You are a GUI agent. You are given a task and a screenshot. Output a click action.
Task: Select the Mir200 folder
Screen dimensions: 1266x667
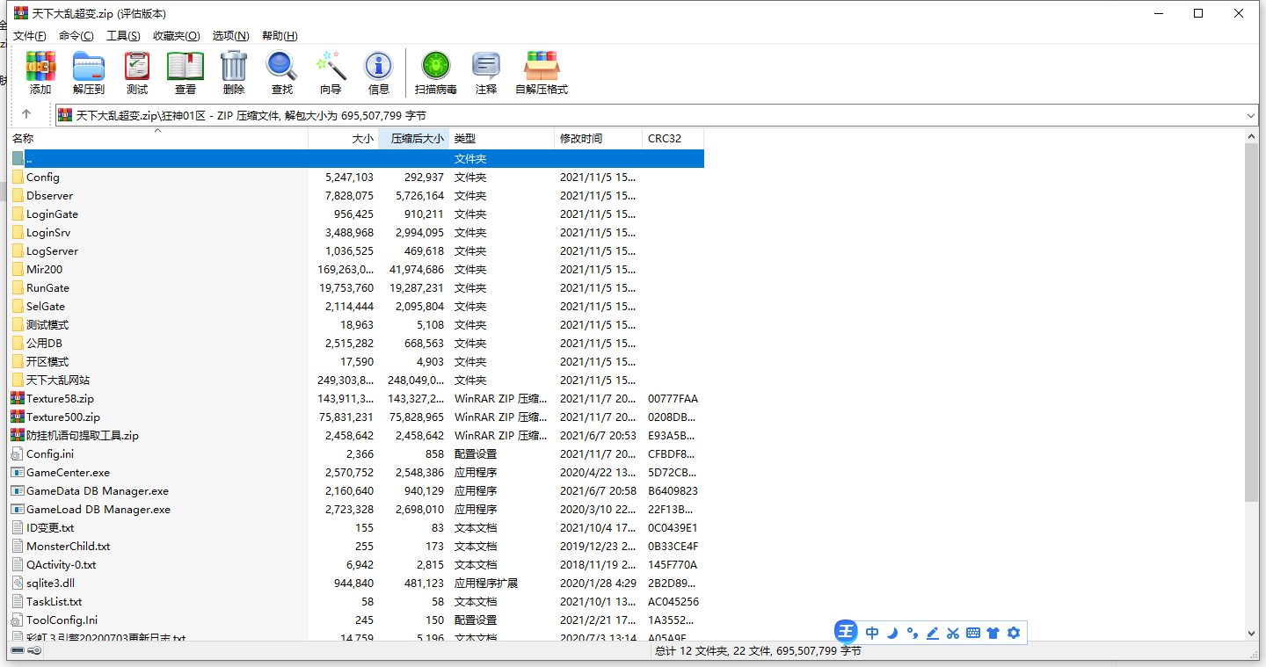44,270
